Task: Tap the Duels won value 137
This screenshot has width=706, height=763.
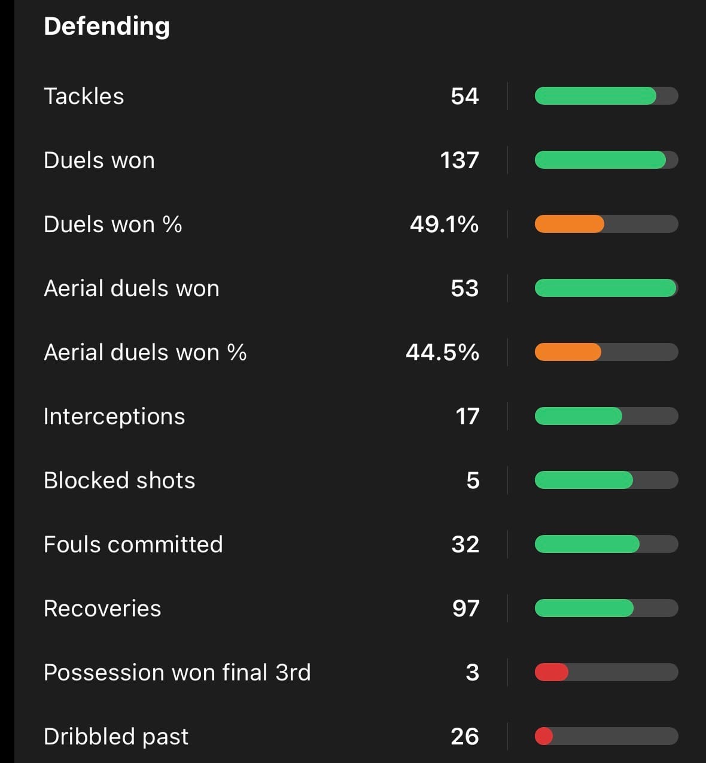Action: (459, 160)
